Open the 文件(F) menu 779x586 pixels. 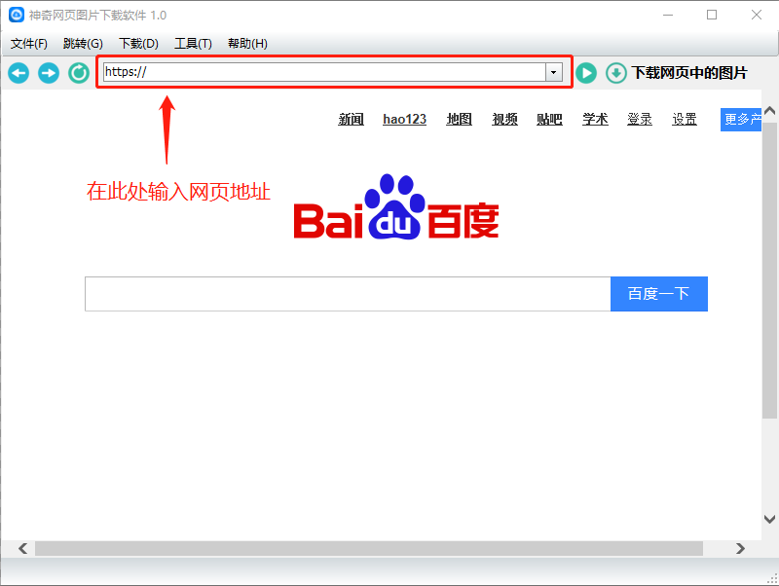click(x=28, y=43)
